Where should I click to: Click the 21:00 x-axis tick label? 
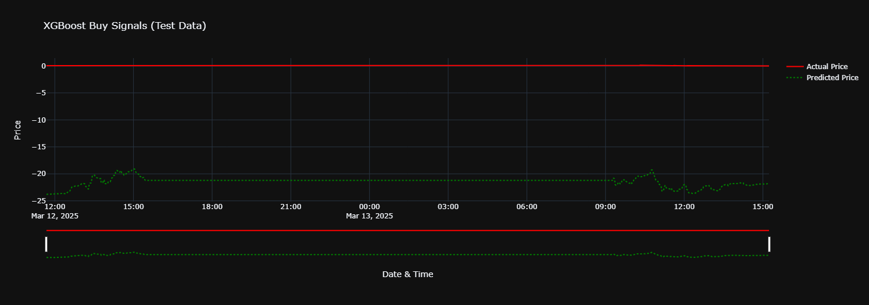tap(291, 207)
